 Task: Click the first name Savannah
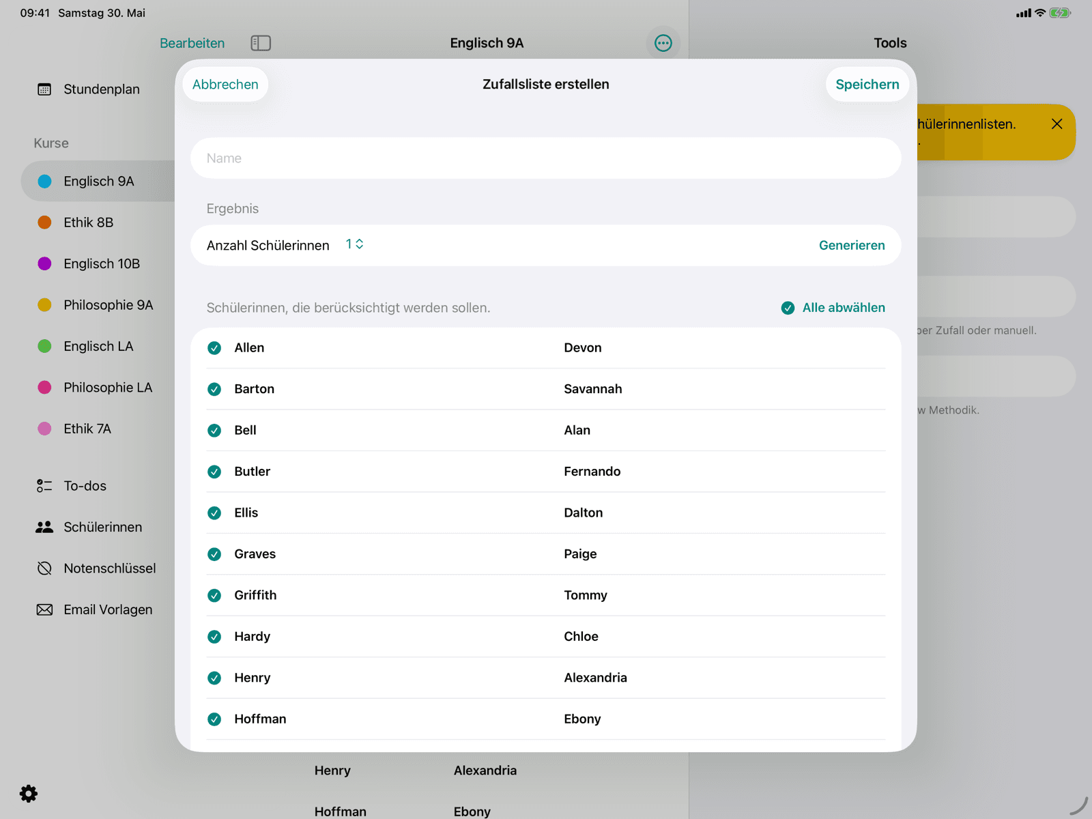[x=593, y=389]
